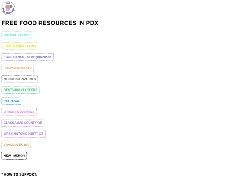View PET FOOD resources
Screen dimensions: 241x180
(x=12, y=101)
